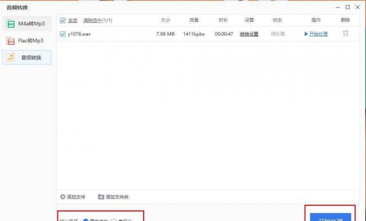
Task: Open 转换设置 for y1076.wav
Action: coord(249,34)
